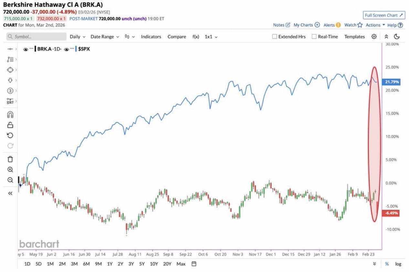
Task: Click the magnet snap tool icon
Action: point(10,115)
